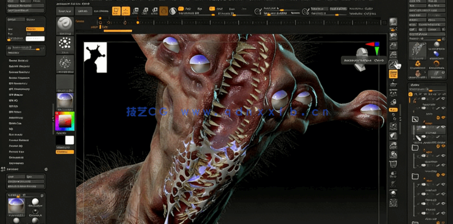Click the BPR render sphere icon atop right shelf
This screenshot has height=224, width=453.
[x=393, y=21]
